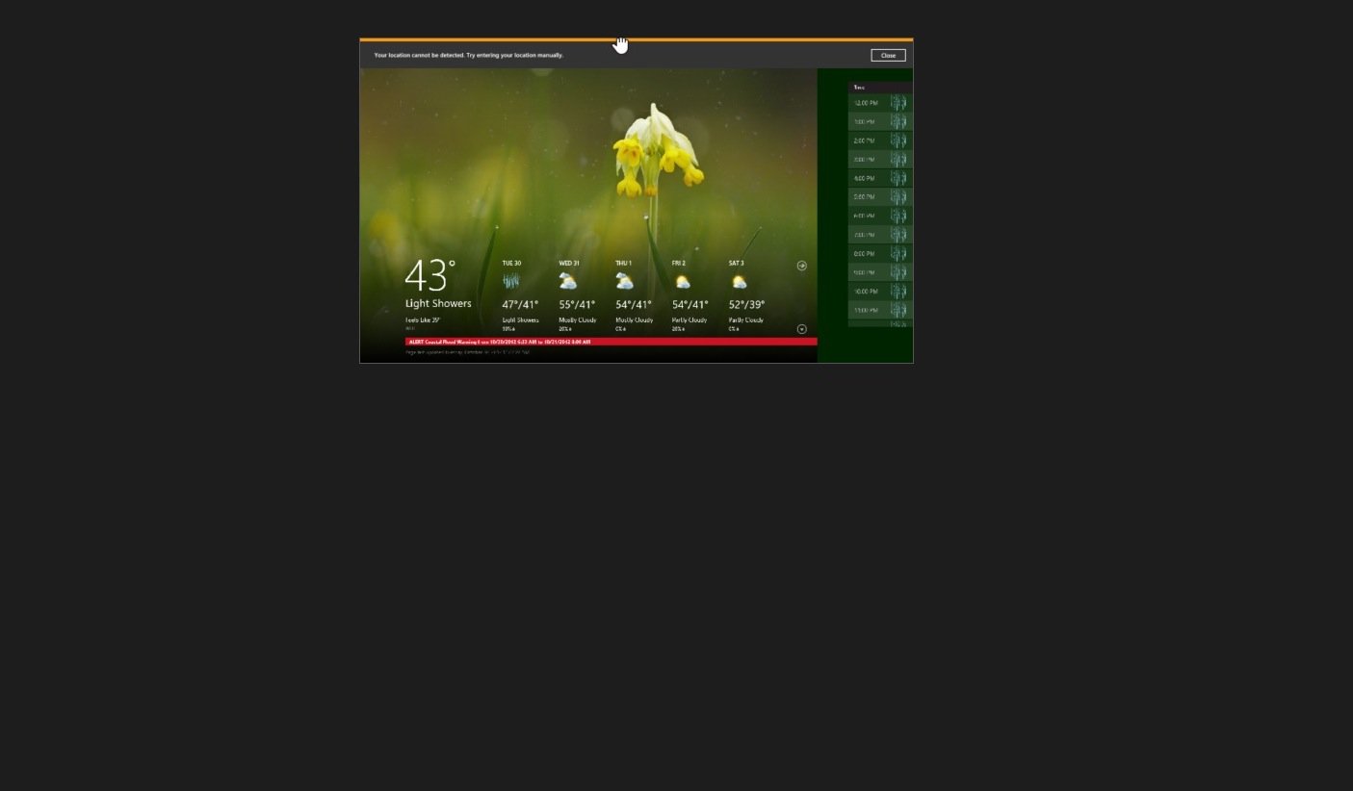Click the 47°/41° high-low temperature
This screenshot has width=1353, height=791.
[520, 305]
